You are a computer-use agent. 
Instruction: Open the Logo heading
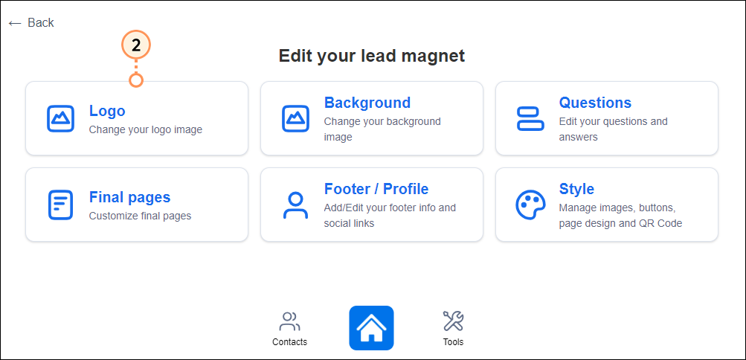click(107, 111)
